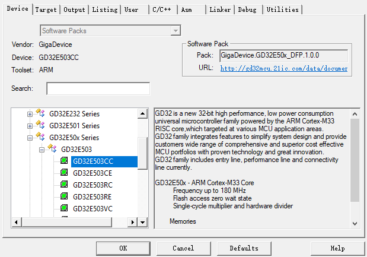The height and width of the screenshot is (257, 367).
Task: Click the 'GD32E50x - ARM Cortex-M33 Core' line
Action: (205, 183)
